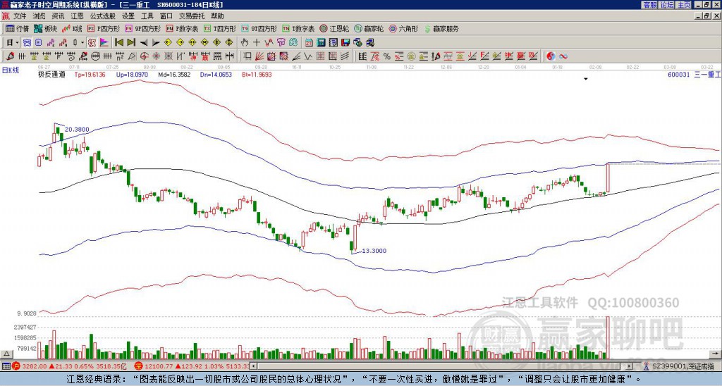The height and width of the screenshot is (386, 722).
Task: Open the 江恩轮 Gann wheel
Action: [334, 28]
